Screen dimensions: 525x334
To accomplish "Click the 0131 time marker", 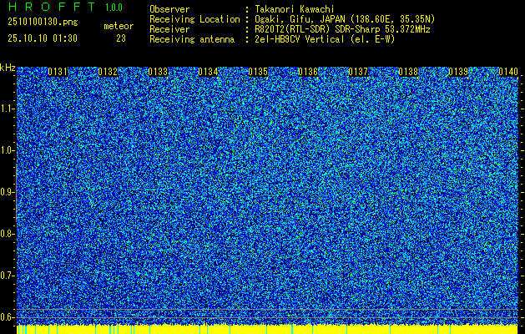I will [x=58, y=72].
